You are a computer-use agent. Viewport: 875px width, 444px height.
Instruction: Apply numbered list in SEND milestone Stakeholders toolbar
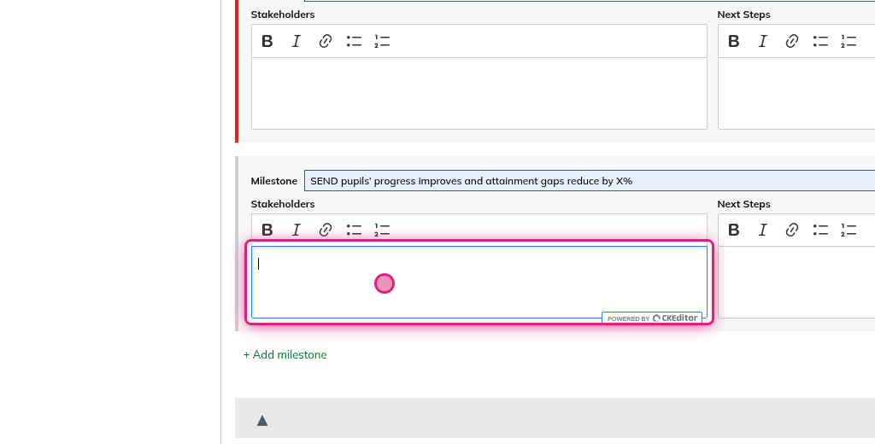[x=382, y=230]
